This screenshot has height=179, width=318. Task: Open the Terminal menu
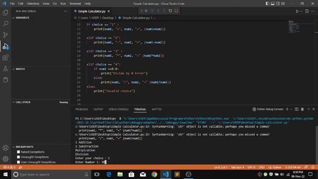pos(75,3)
